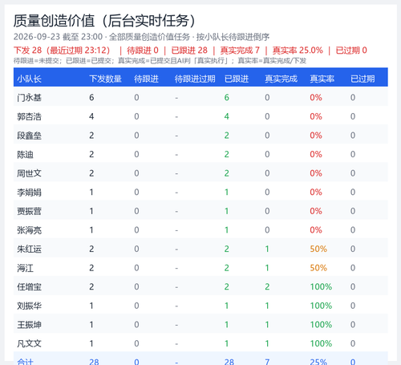Click the 合计 total row label
The image size is (401, 365).
(x=25, y=362)
